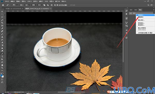Select the Horizontal Type tool
The width and height of the screenshot is (155, 94).
(x=2, y=57)
